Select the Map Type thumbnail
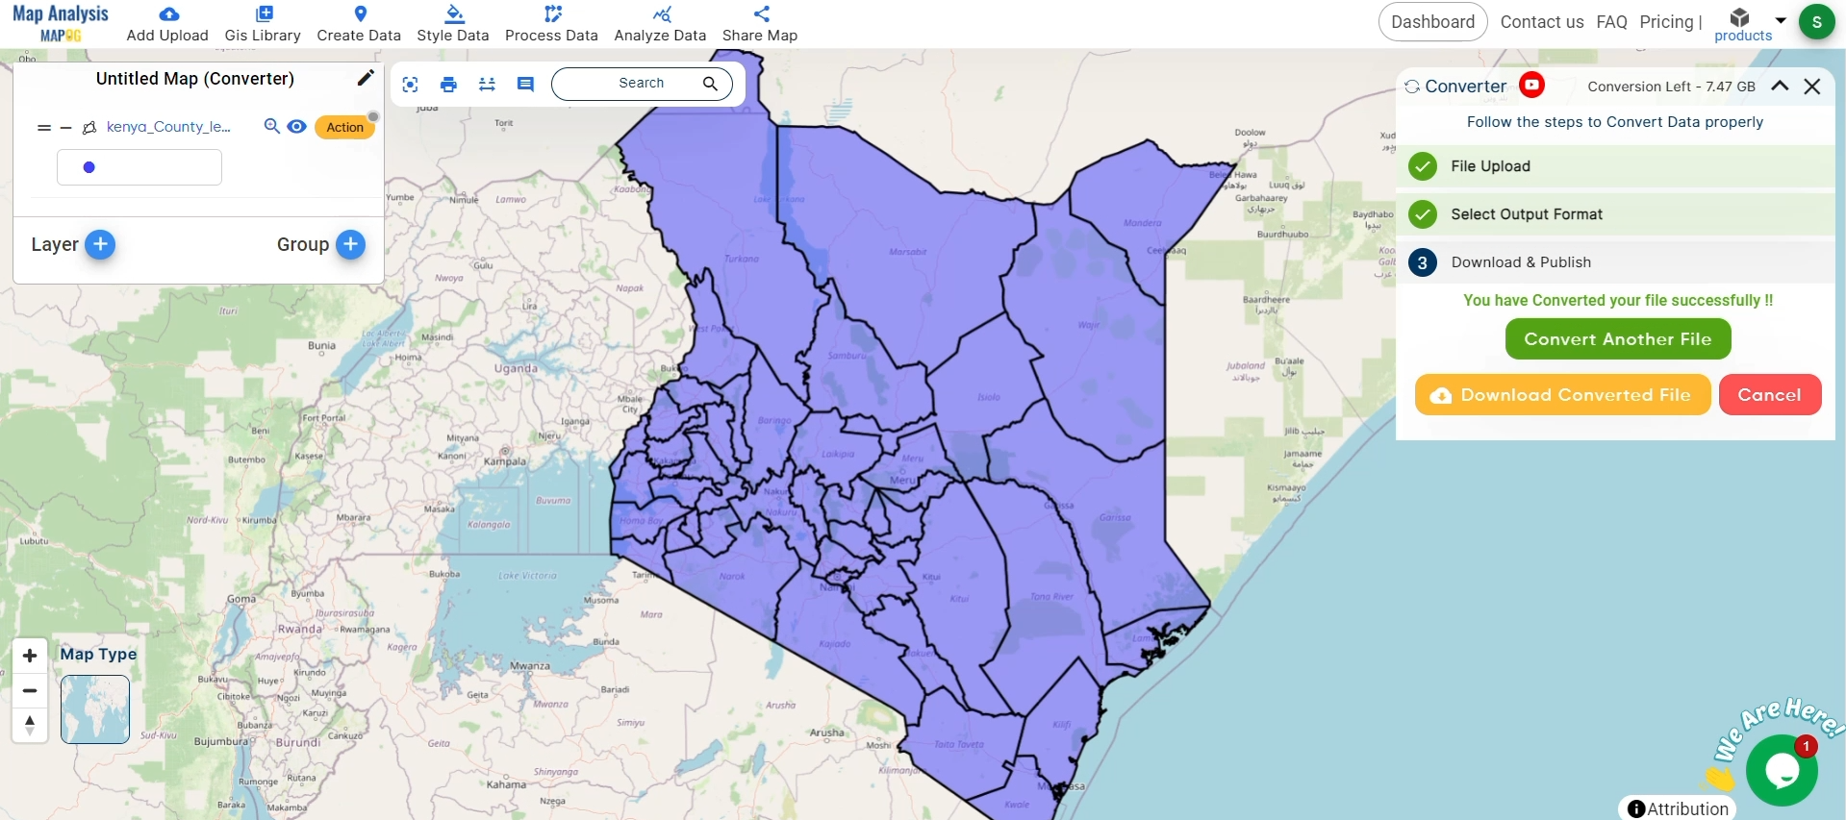 [x=95, y=709]
